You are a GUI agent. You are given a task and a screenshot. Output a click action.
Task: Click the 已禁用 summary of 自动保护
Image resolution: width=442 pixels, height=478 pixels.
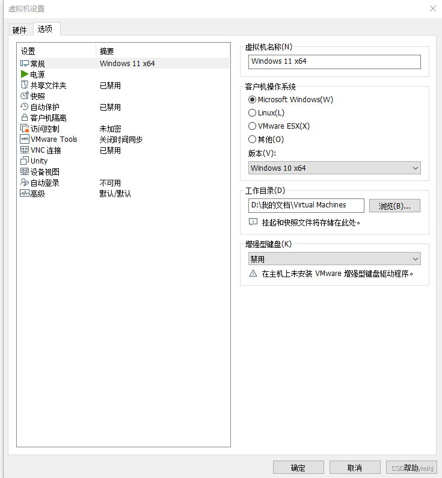click(x=110, y=107)
